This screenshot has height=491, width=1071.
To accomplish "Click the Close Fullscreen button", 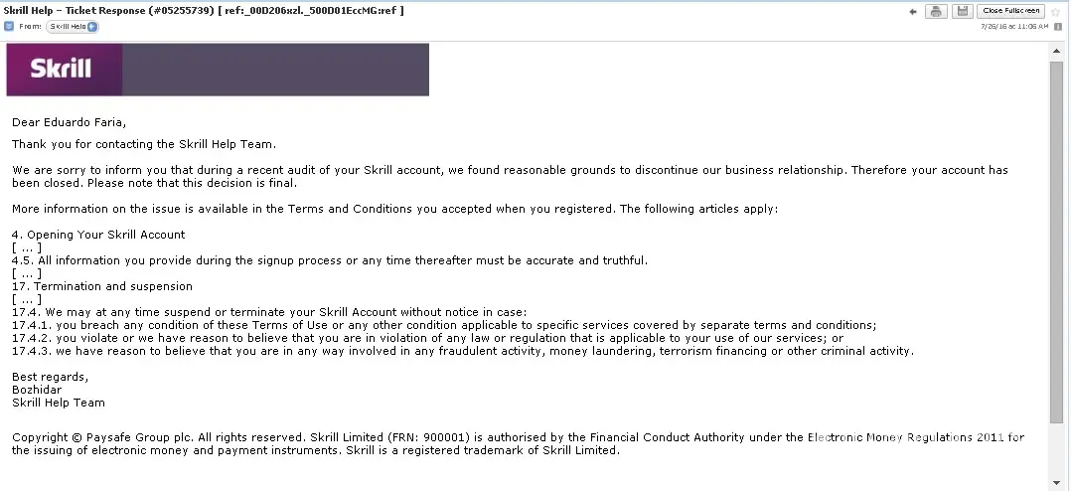I will (x=1010, y=11).
